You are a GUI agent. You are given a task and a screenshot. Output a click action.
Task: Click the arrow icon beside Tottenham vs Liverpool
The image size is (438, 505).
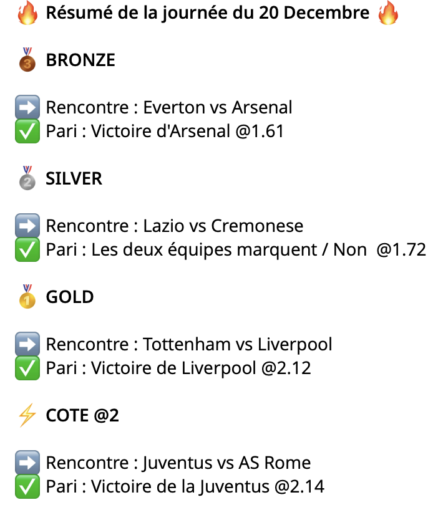[27, 344]
